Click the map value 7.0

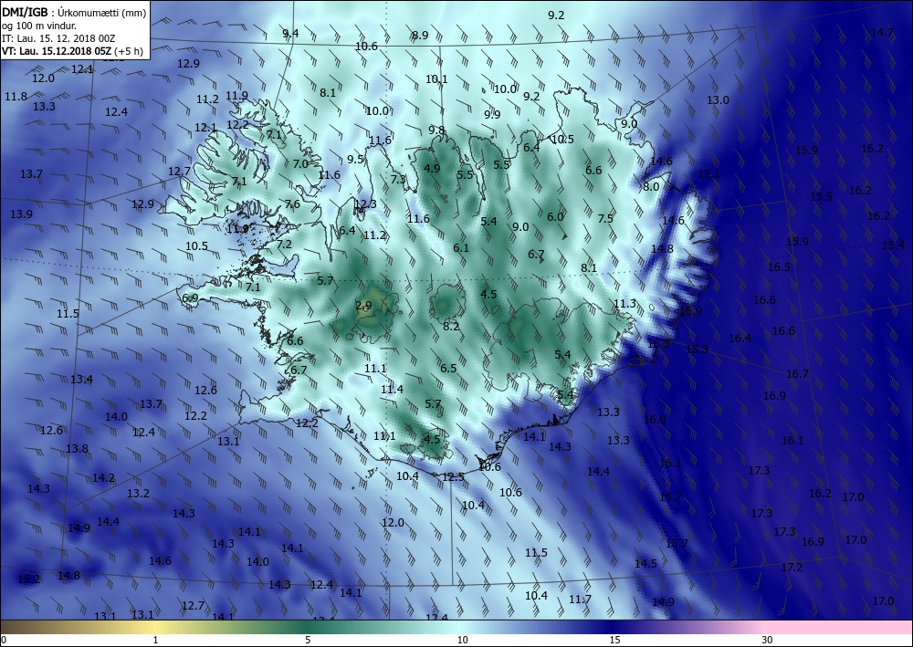[x=300, y=164]
